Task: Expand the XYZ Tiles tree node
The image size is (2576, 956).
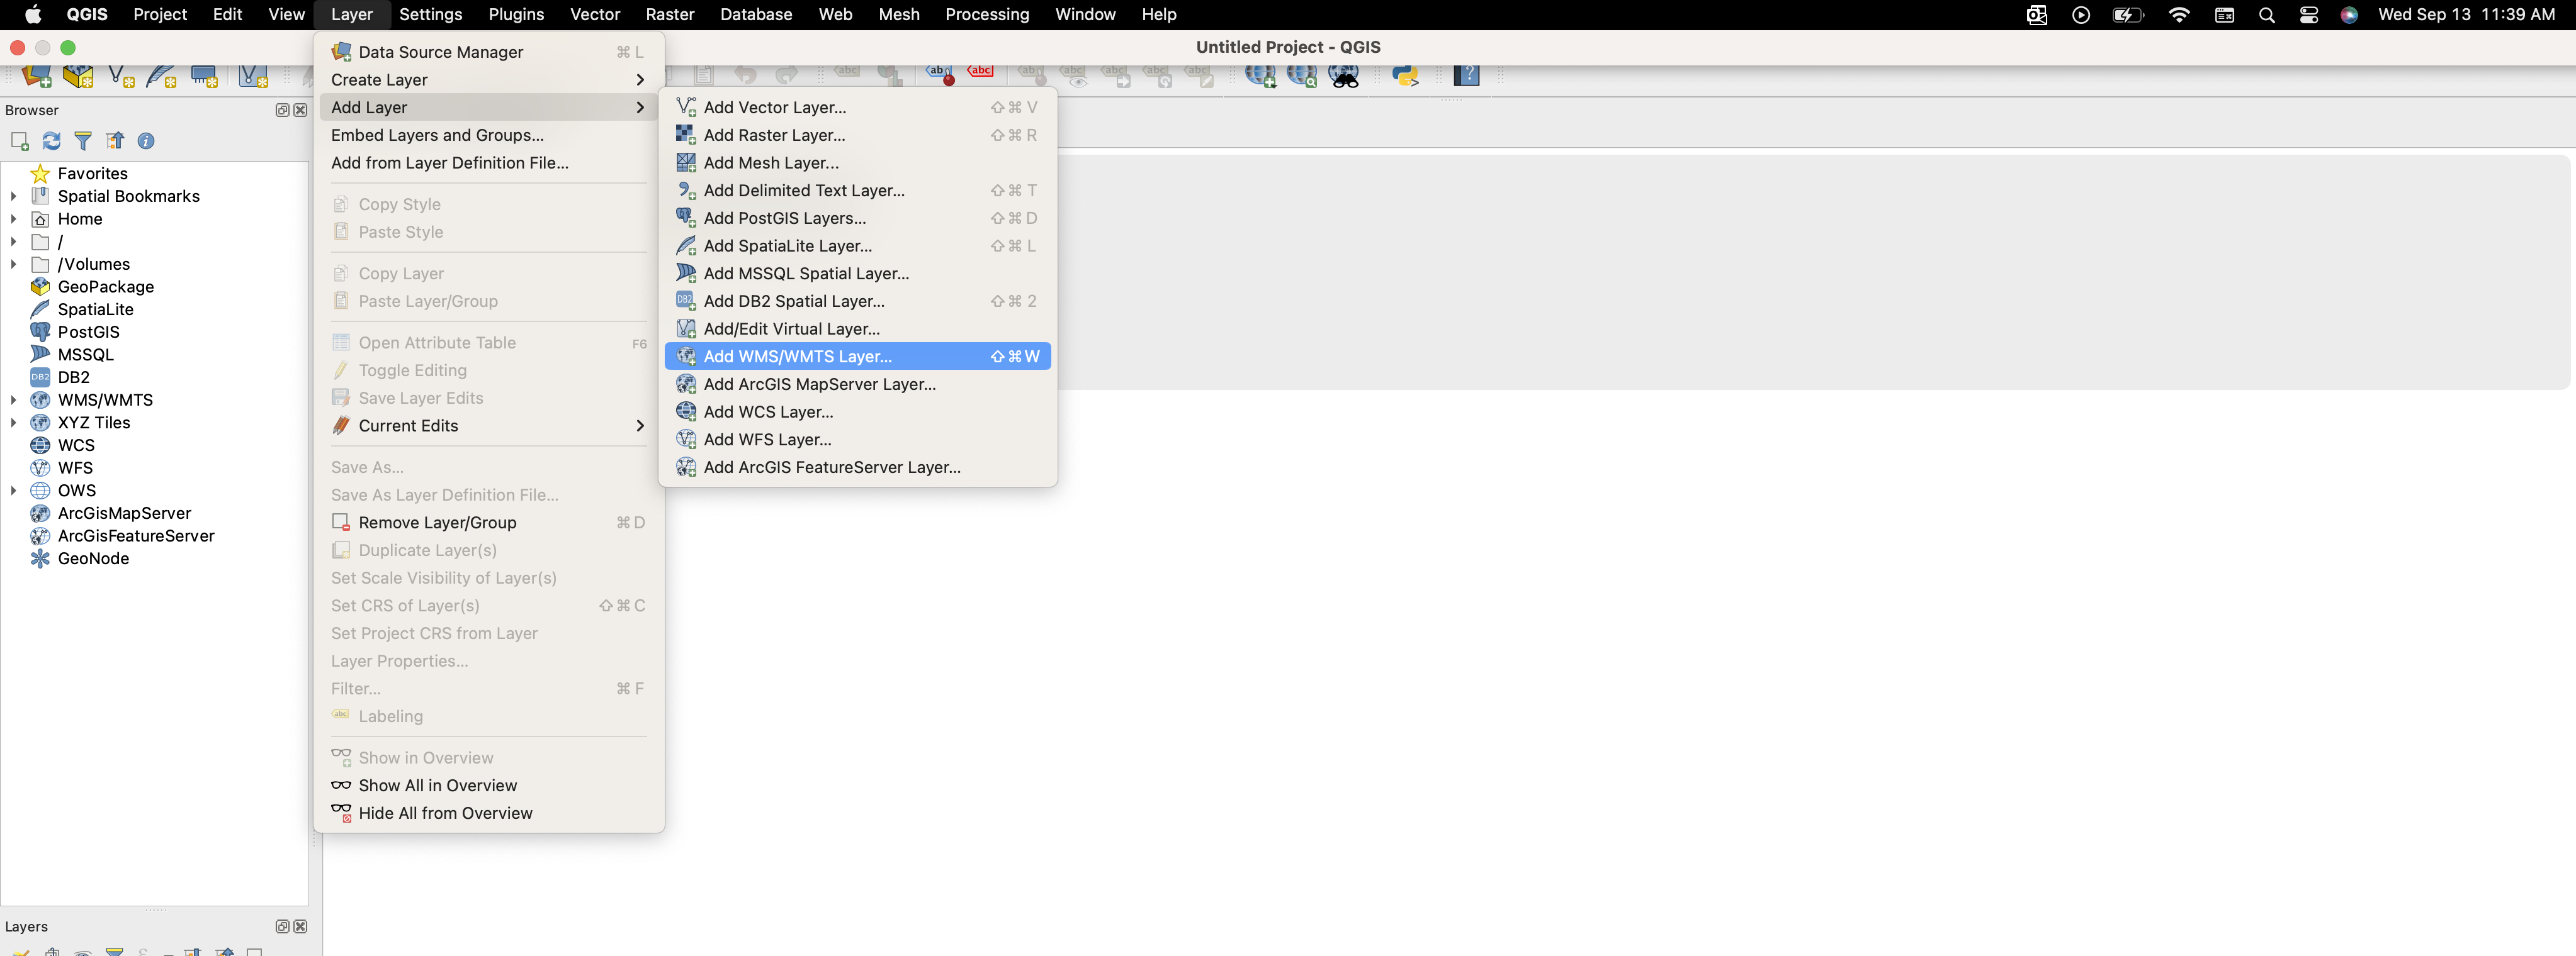Action: (13, 423)
